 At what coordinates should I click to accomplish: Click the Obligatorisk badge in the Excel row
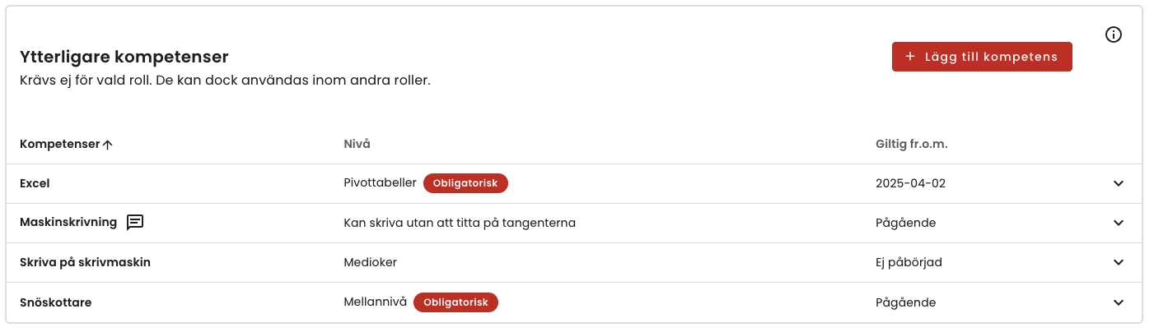pos(465,183)
